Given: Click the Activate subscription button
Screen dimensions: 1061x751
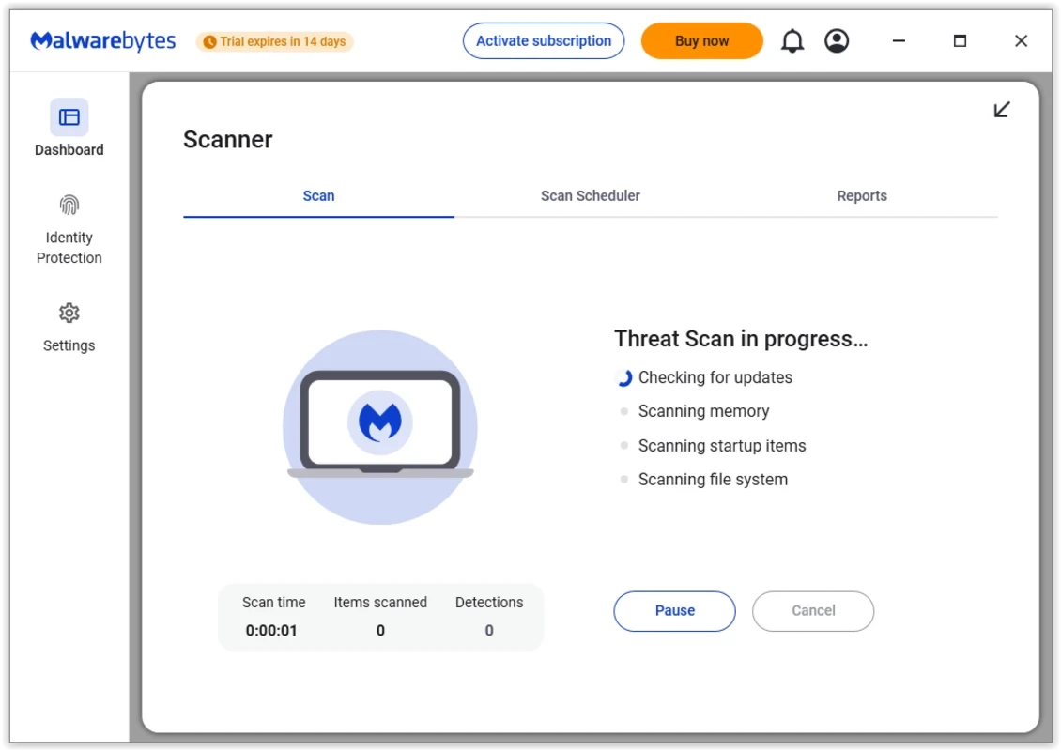Looking at the screenshot, I should tap(544, 41).
